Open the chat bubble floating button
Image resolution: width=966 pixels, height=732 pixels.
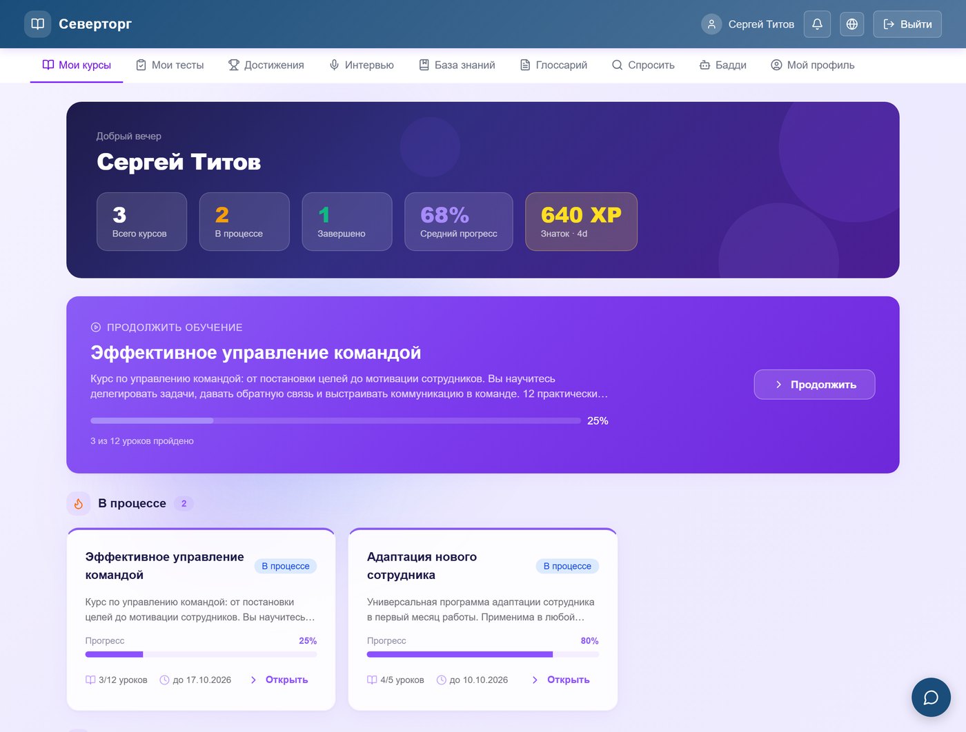click(931, 698)
